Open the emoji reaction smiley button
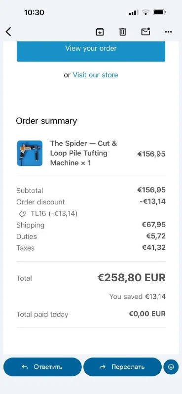The width and height of the screenshot is (182, 394). click(171, 367)
